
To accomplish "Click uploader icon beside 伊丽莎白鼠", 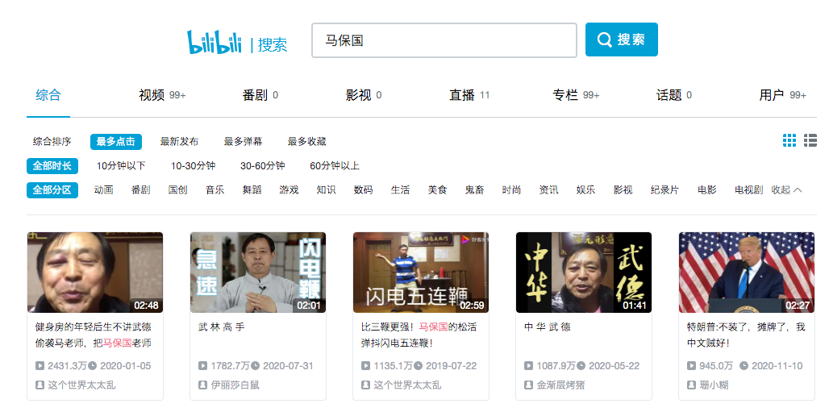I will (x=203, y=385).
